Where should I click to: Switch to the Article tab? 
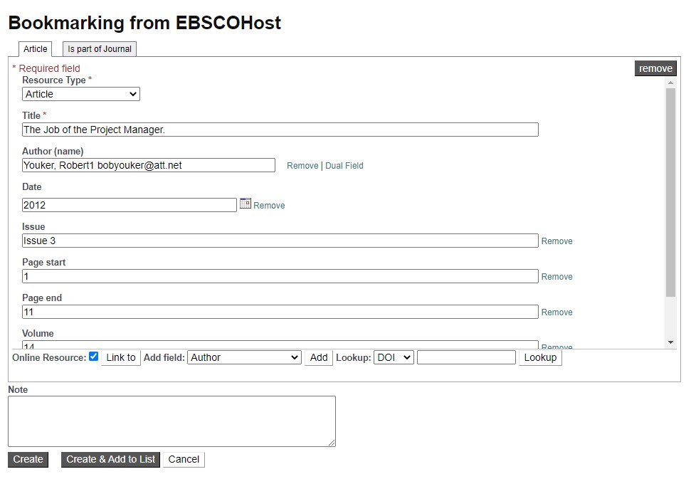(x=36, y=49)
